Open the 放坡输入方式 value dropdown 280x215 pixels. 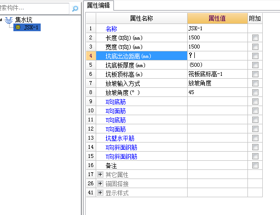[217, 83]
